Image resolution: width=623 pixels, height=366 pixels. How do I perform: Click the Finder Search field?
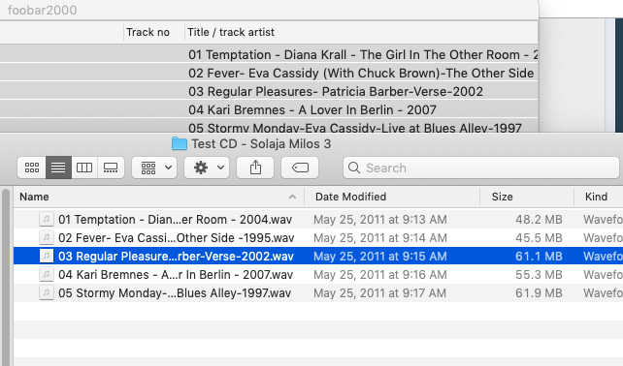click(481, 168)
